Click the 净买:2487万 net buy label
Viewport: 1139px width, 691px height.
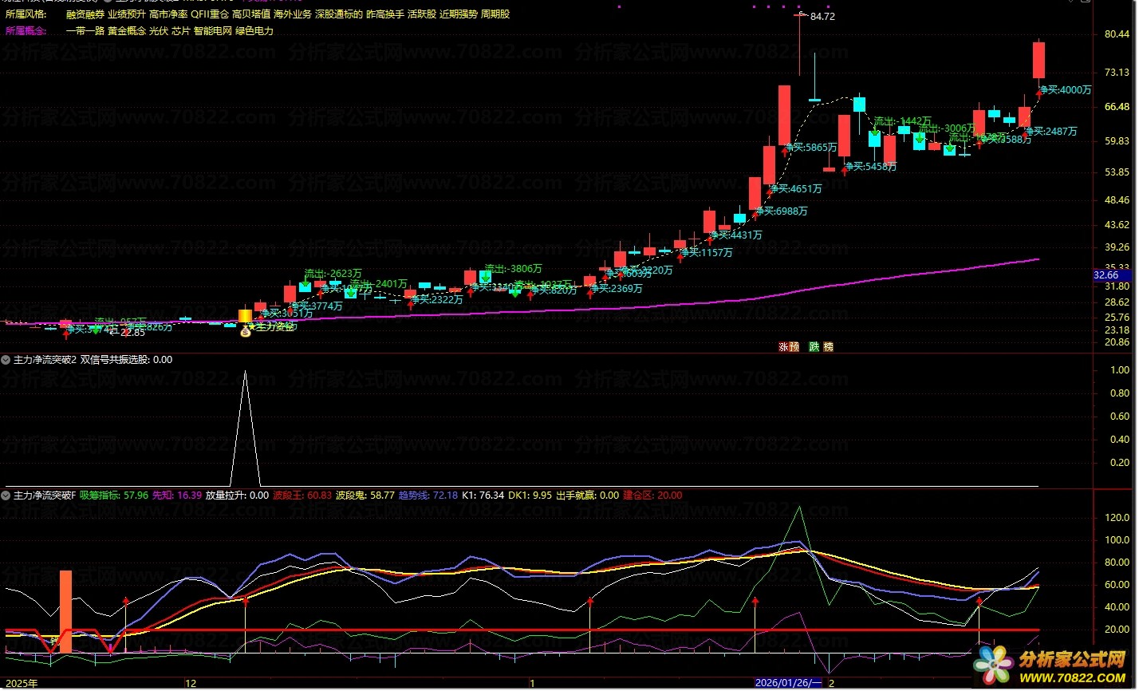point(1050,131)
